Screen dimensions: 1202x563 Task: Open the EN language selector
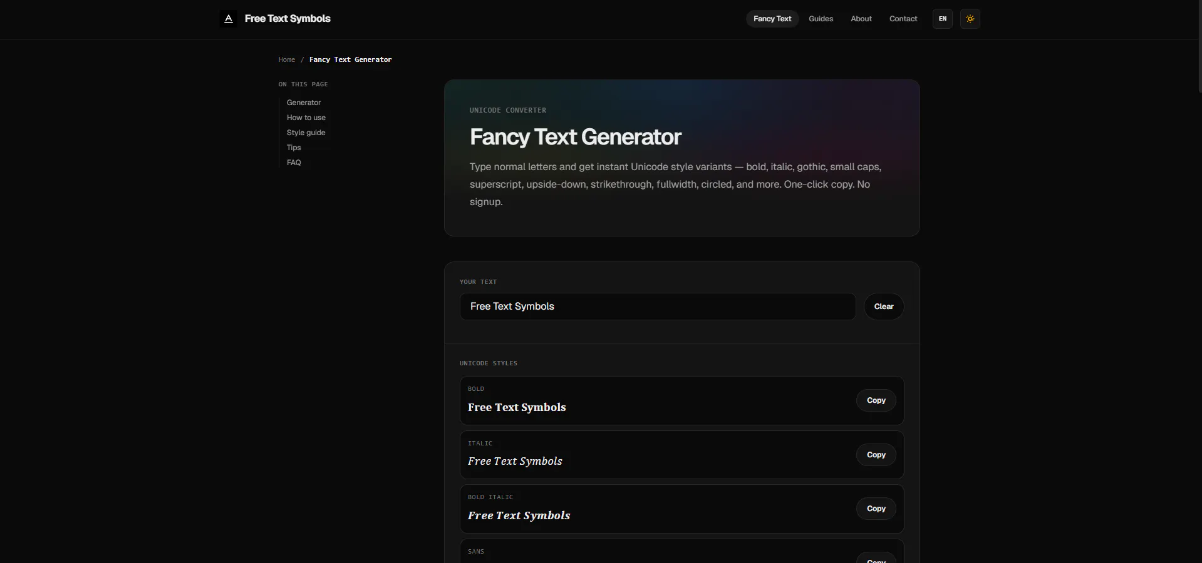pyautogui.click(x=942, y=19)
